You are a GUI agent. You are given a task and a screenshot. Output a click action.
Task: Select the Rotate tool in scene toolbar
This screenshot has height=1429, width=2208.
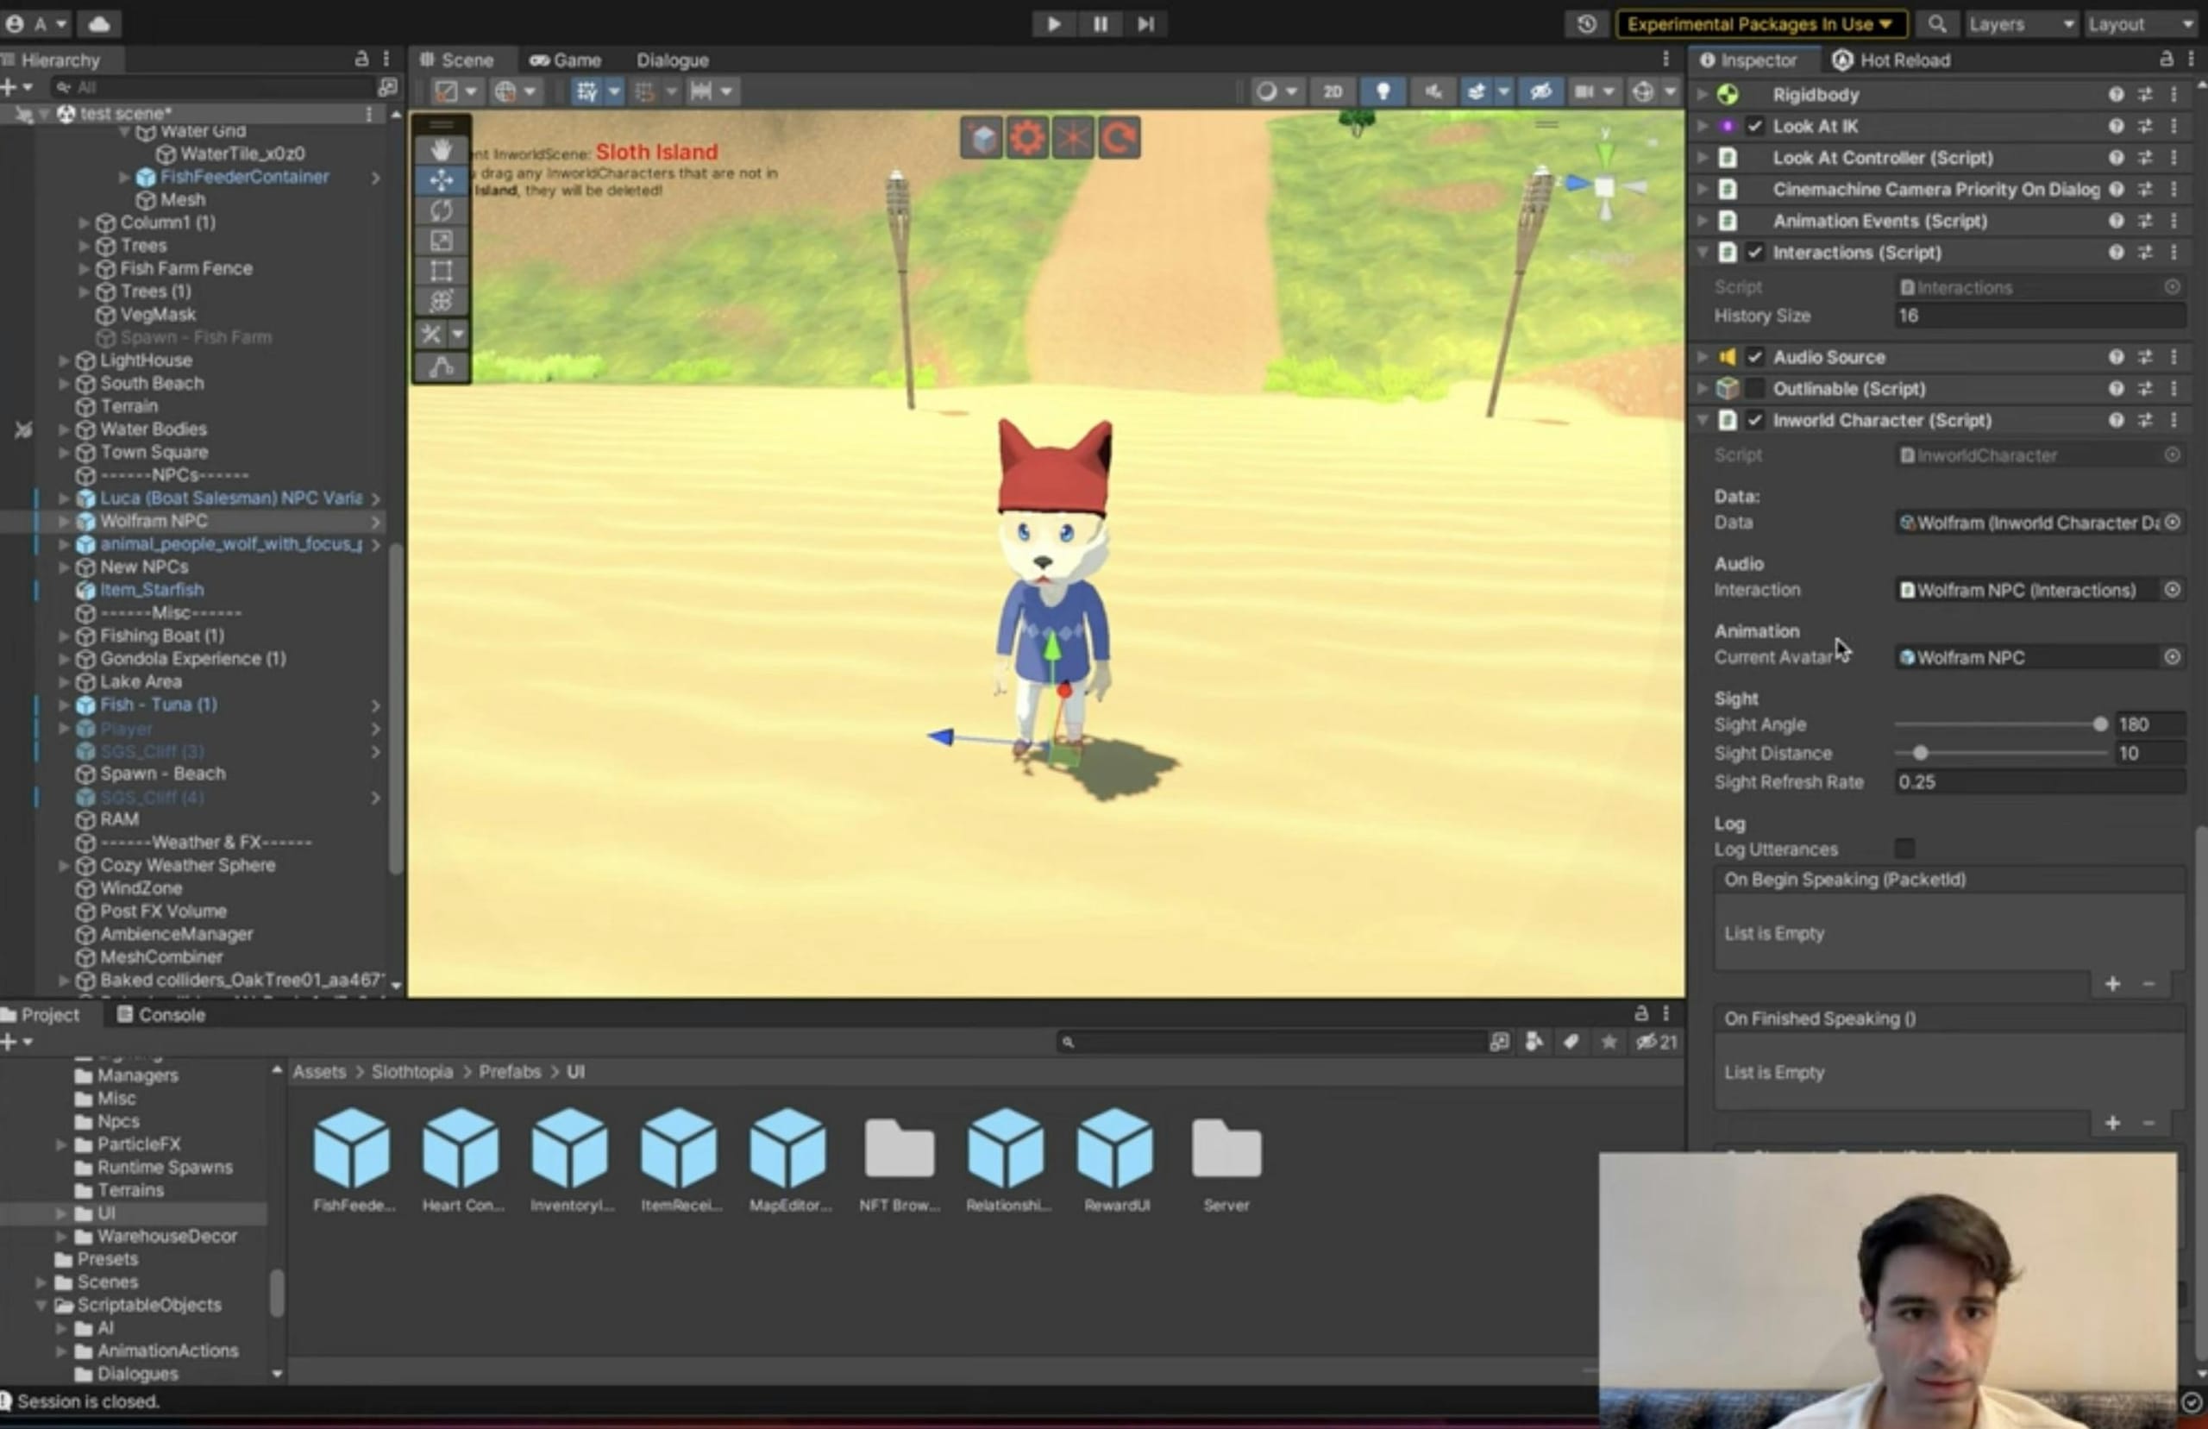pos(441,210)
